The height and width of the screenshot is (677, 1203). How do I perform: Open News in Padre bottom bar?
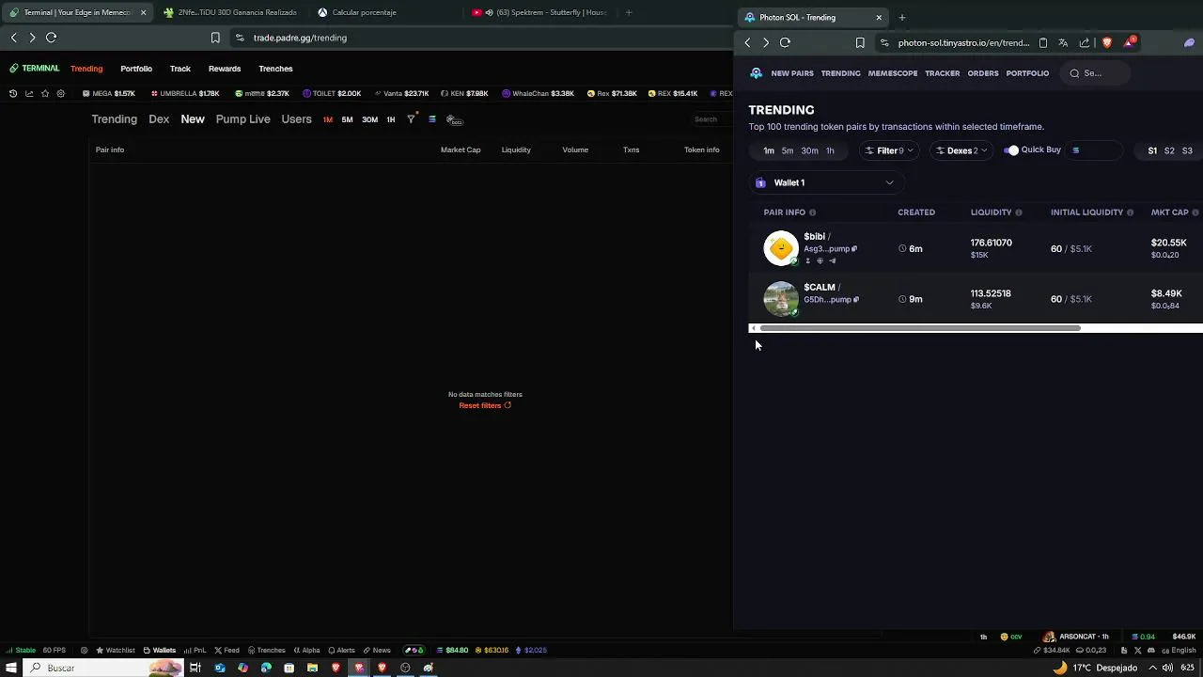pyautogui.click(x=377, y=650)
